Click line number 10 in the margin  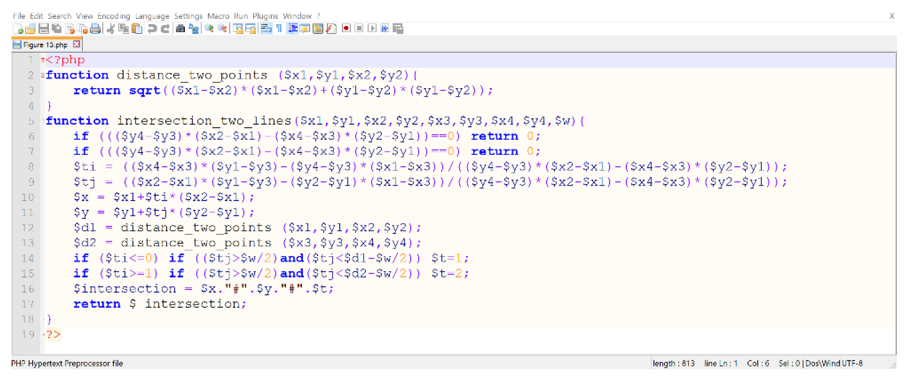pos(27,197)
